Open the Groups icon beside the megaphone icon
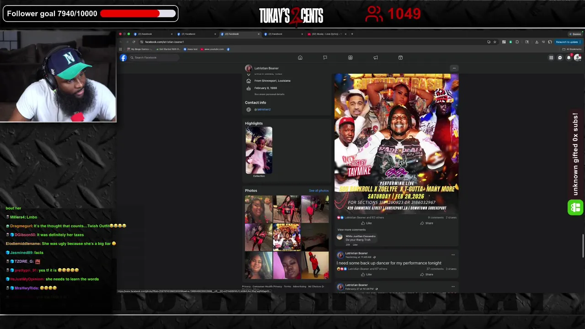This screenshot has width=585, height=329. coord(400,58)
